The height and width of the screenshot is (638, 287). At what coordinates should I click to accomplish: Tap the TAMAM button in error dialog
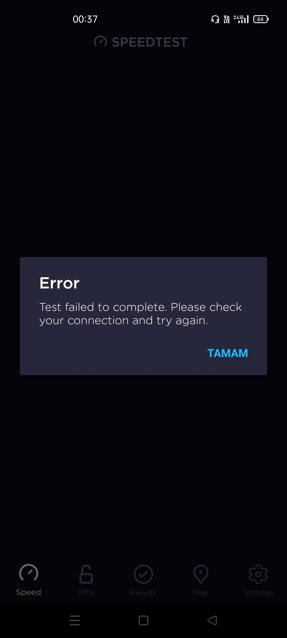(x=227, y=353)
